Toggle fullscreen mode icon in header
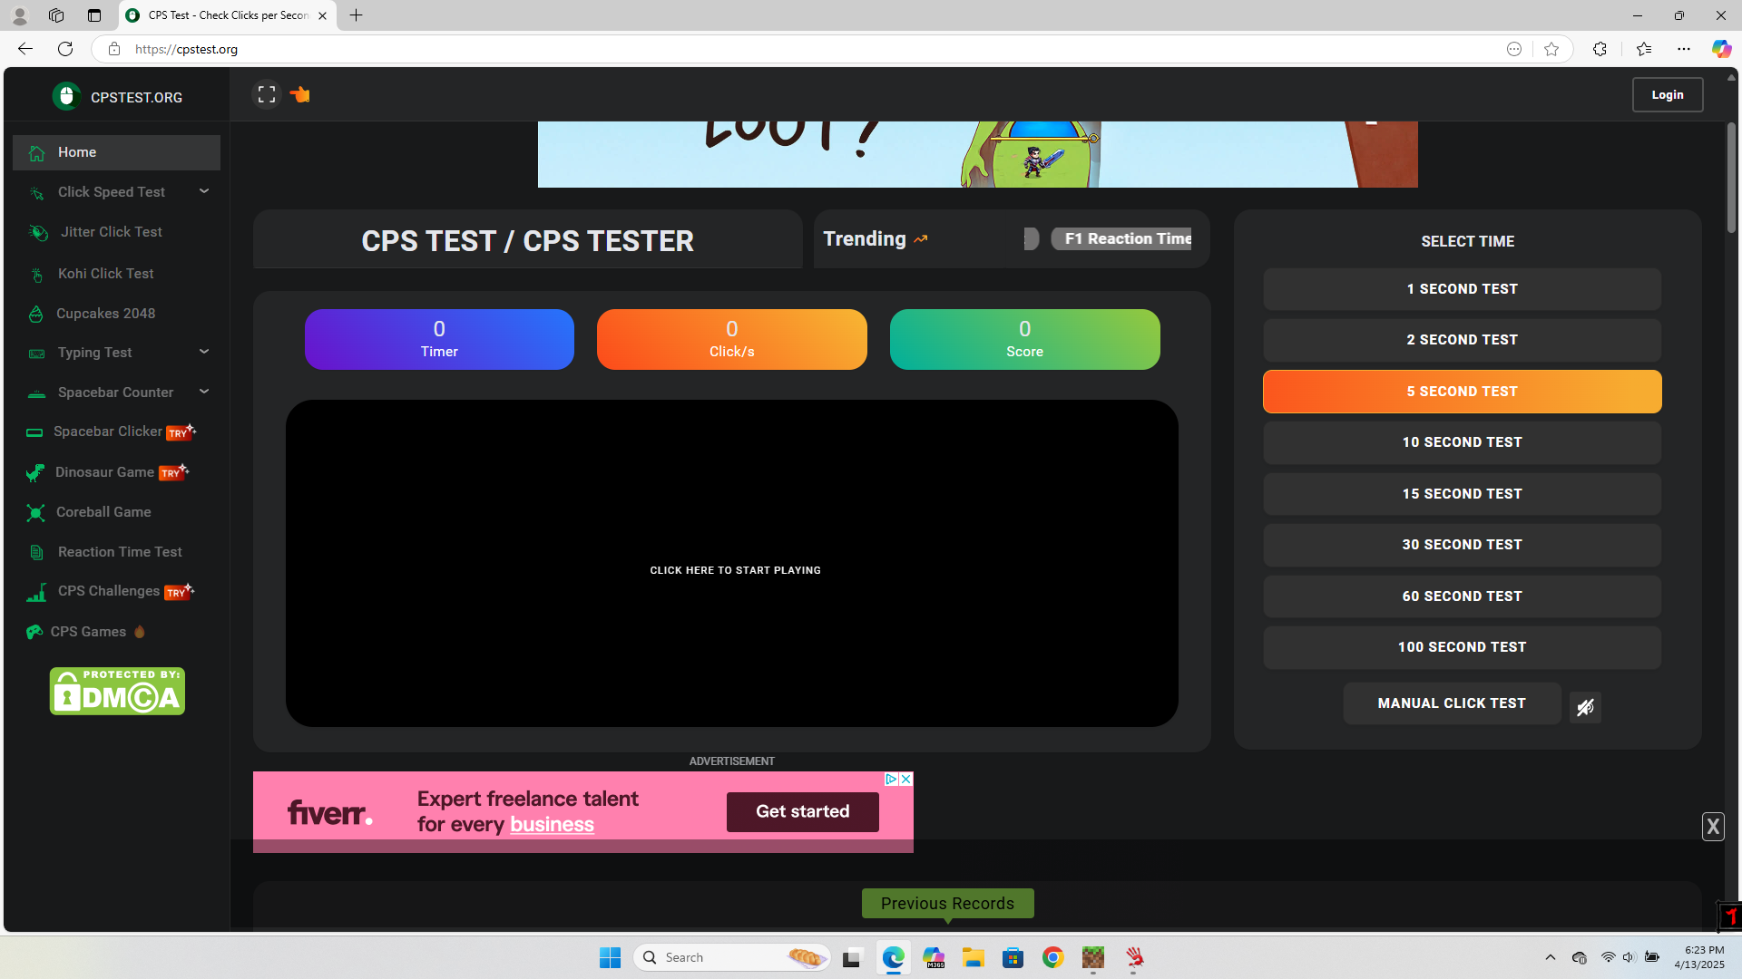This screenshot has height=979, width=1742. tap(267, 94)
